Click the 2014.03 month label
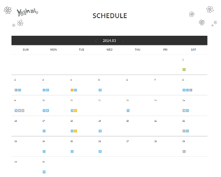Image resolution: width=221 pixels, height=177 pixels. (109, 41)
